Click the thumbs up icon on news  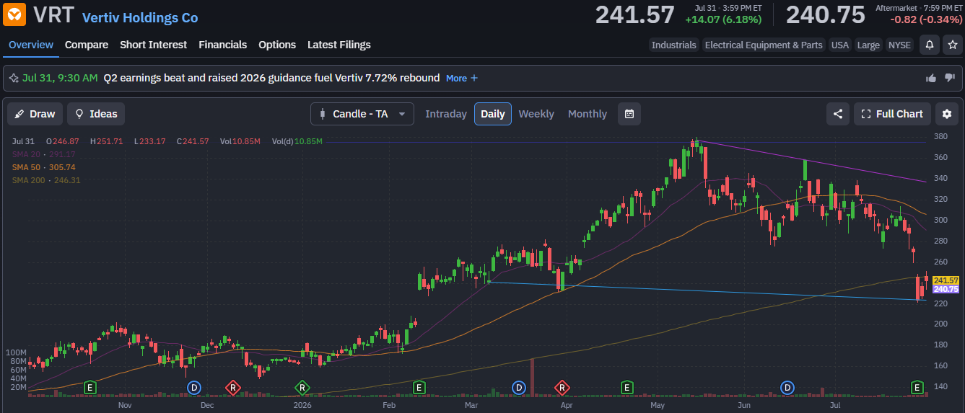tap(931, 78)
